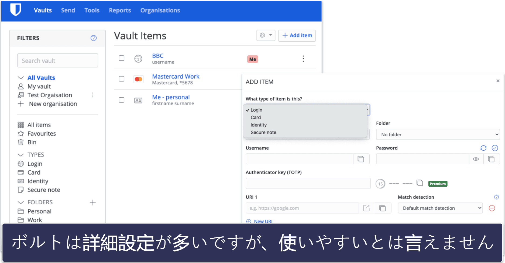Image resolution: width=505 pixels, height=263 pixels.
Task: Open Match detection help icon
Action: click(x=496, y=197)
